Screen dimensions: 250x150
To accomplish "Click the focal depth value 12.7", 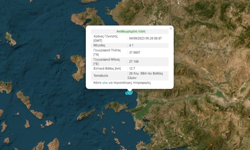I will 132,68.
